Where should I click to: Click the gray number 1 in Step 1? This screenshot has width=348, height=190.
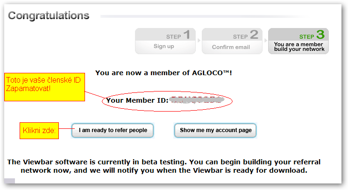187,35
